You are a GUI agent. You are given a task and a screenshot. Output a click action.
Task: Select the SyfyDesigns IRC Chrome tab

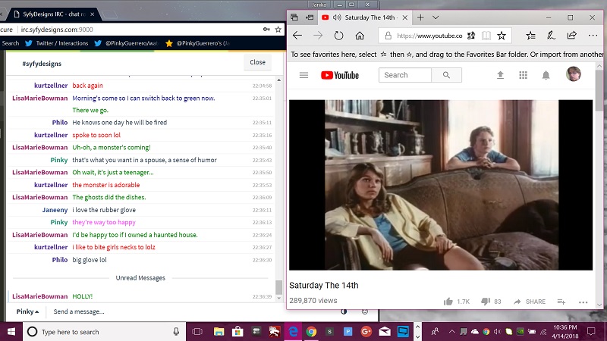pos(53,14)
